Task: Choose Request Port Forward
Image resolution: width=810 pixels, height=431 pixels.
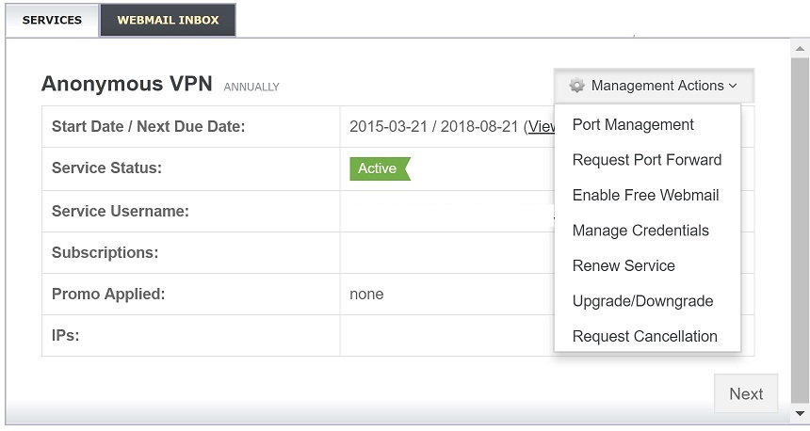Action: [x=647, y=160]
